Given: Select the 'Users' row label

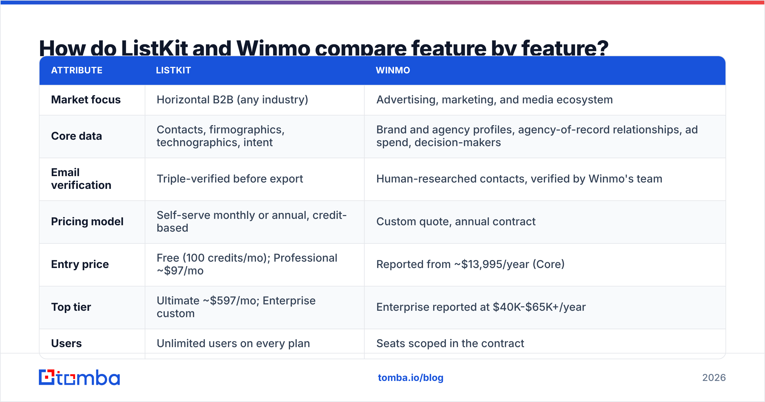Looking at the screenshot, I should pyautogui.click(x=66, y=343).
